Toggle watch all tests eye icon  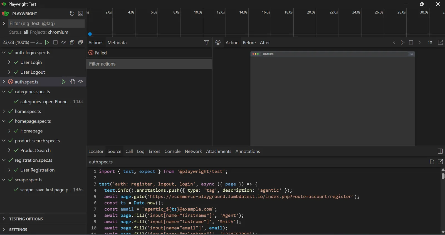[x=64, y=42]
